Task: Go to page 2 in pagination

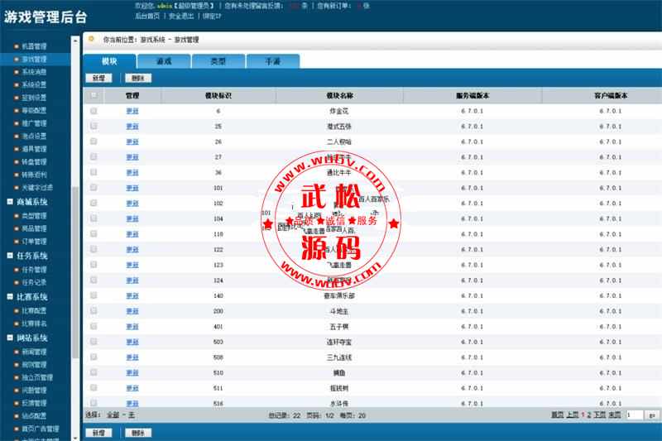Action: [589, 415]
